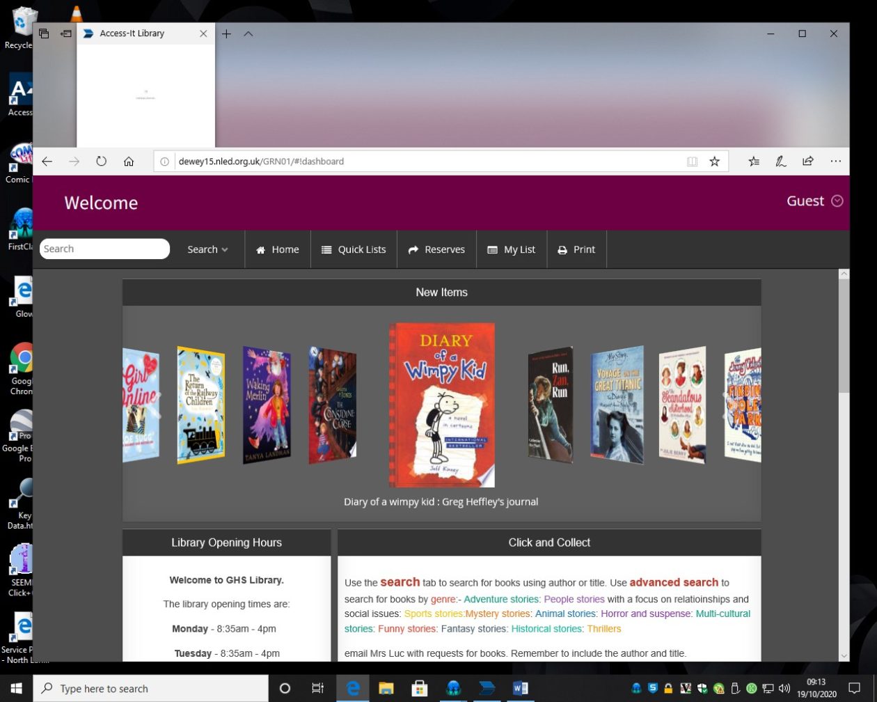
Task: Click the 'Sports stories' genre text
Action: (433, 614)
